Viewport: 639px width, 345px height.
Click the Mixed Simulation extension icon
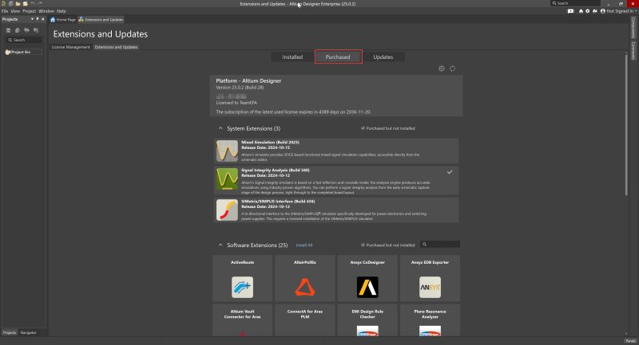(x=227, y=151)
